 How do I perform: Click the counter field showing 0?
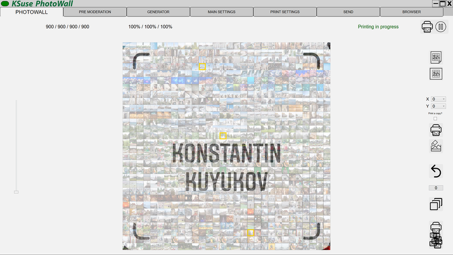click(x=436, y=188)
